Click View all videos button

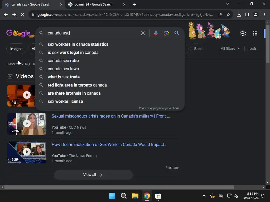[x=93, y=175]
